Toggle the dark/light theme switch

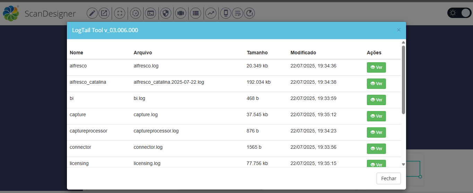point(459,13)
